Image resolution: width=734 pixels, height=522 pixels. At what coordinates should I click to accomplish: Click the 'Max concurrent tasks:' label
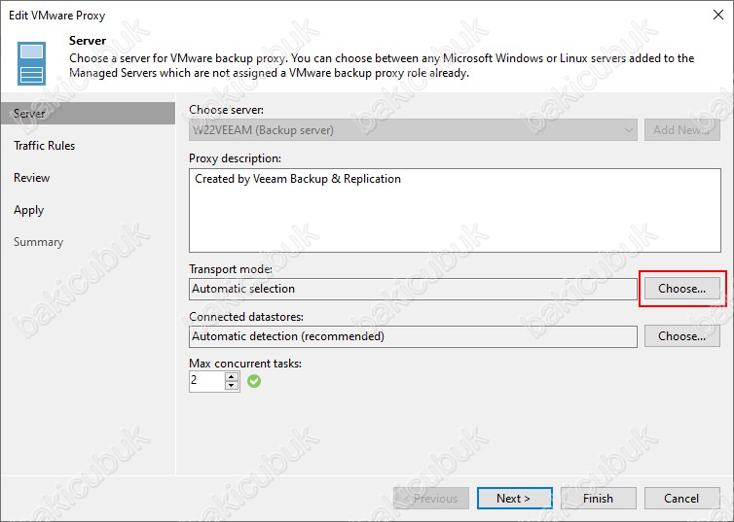245,364
